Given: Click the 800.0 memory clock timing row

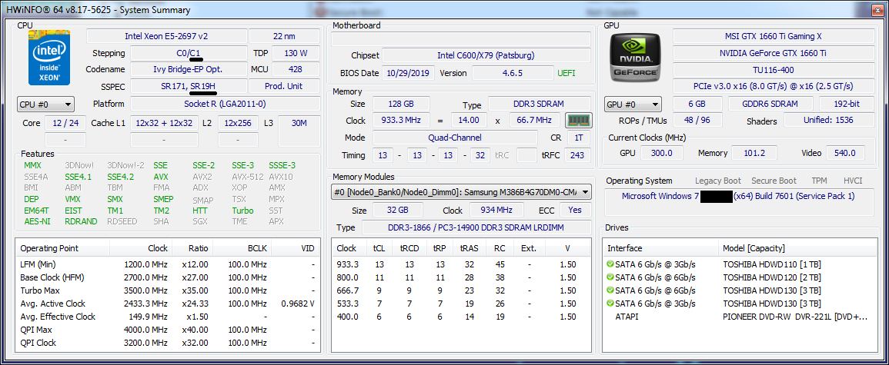Looking at the screenshot, I should click(x=462, y=277).
